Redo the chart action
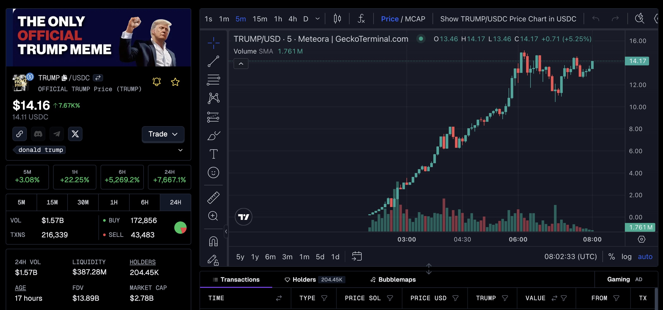Image resolution: width=663 pixels, height=310 pixels. tap(615, 19)
